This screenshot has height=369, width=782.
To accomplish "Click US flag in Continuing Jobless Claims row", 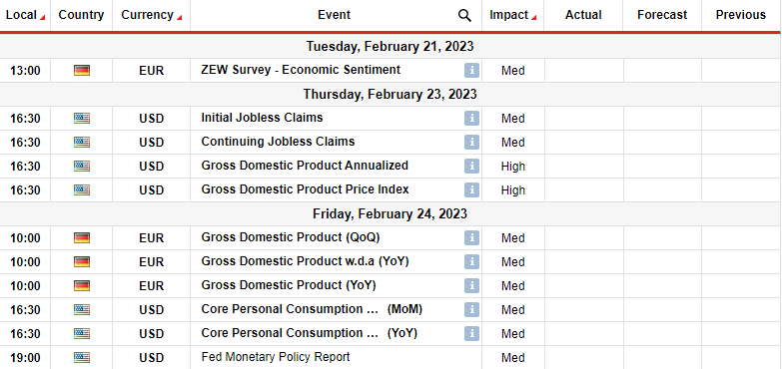I will tap(82, 142).
